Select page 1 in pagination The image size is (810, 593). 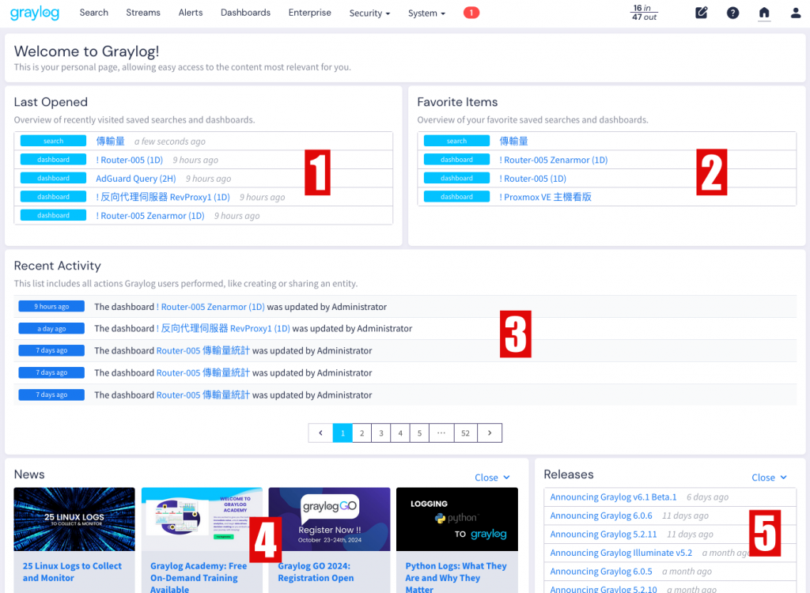point(343,432)
